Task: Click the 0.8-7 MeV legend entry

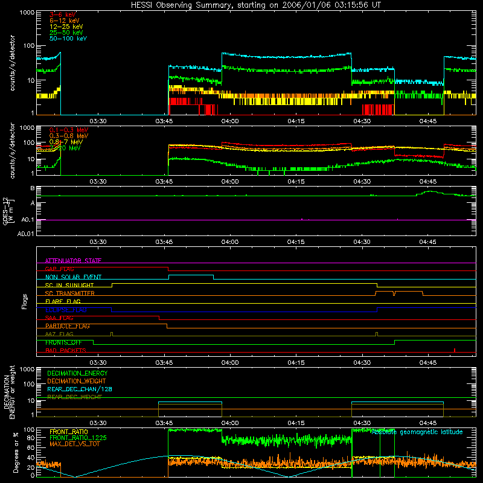Action: pos(66,142)
